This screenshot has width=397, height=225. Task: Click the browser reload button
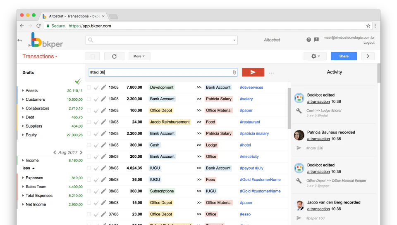coord(38,26)
